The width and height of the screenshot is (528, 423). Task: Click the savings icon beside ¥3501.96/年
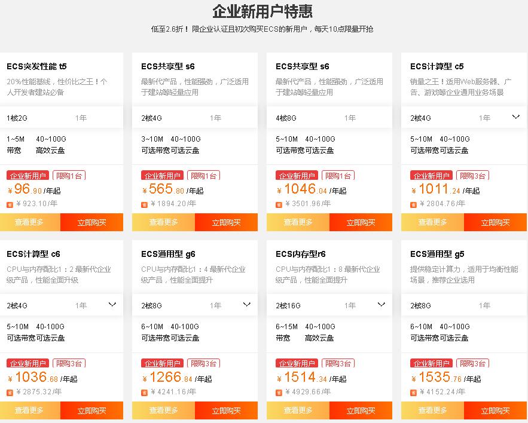[279, 204]
